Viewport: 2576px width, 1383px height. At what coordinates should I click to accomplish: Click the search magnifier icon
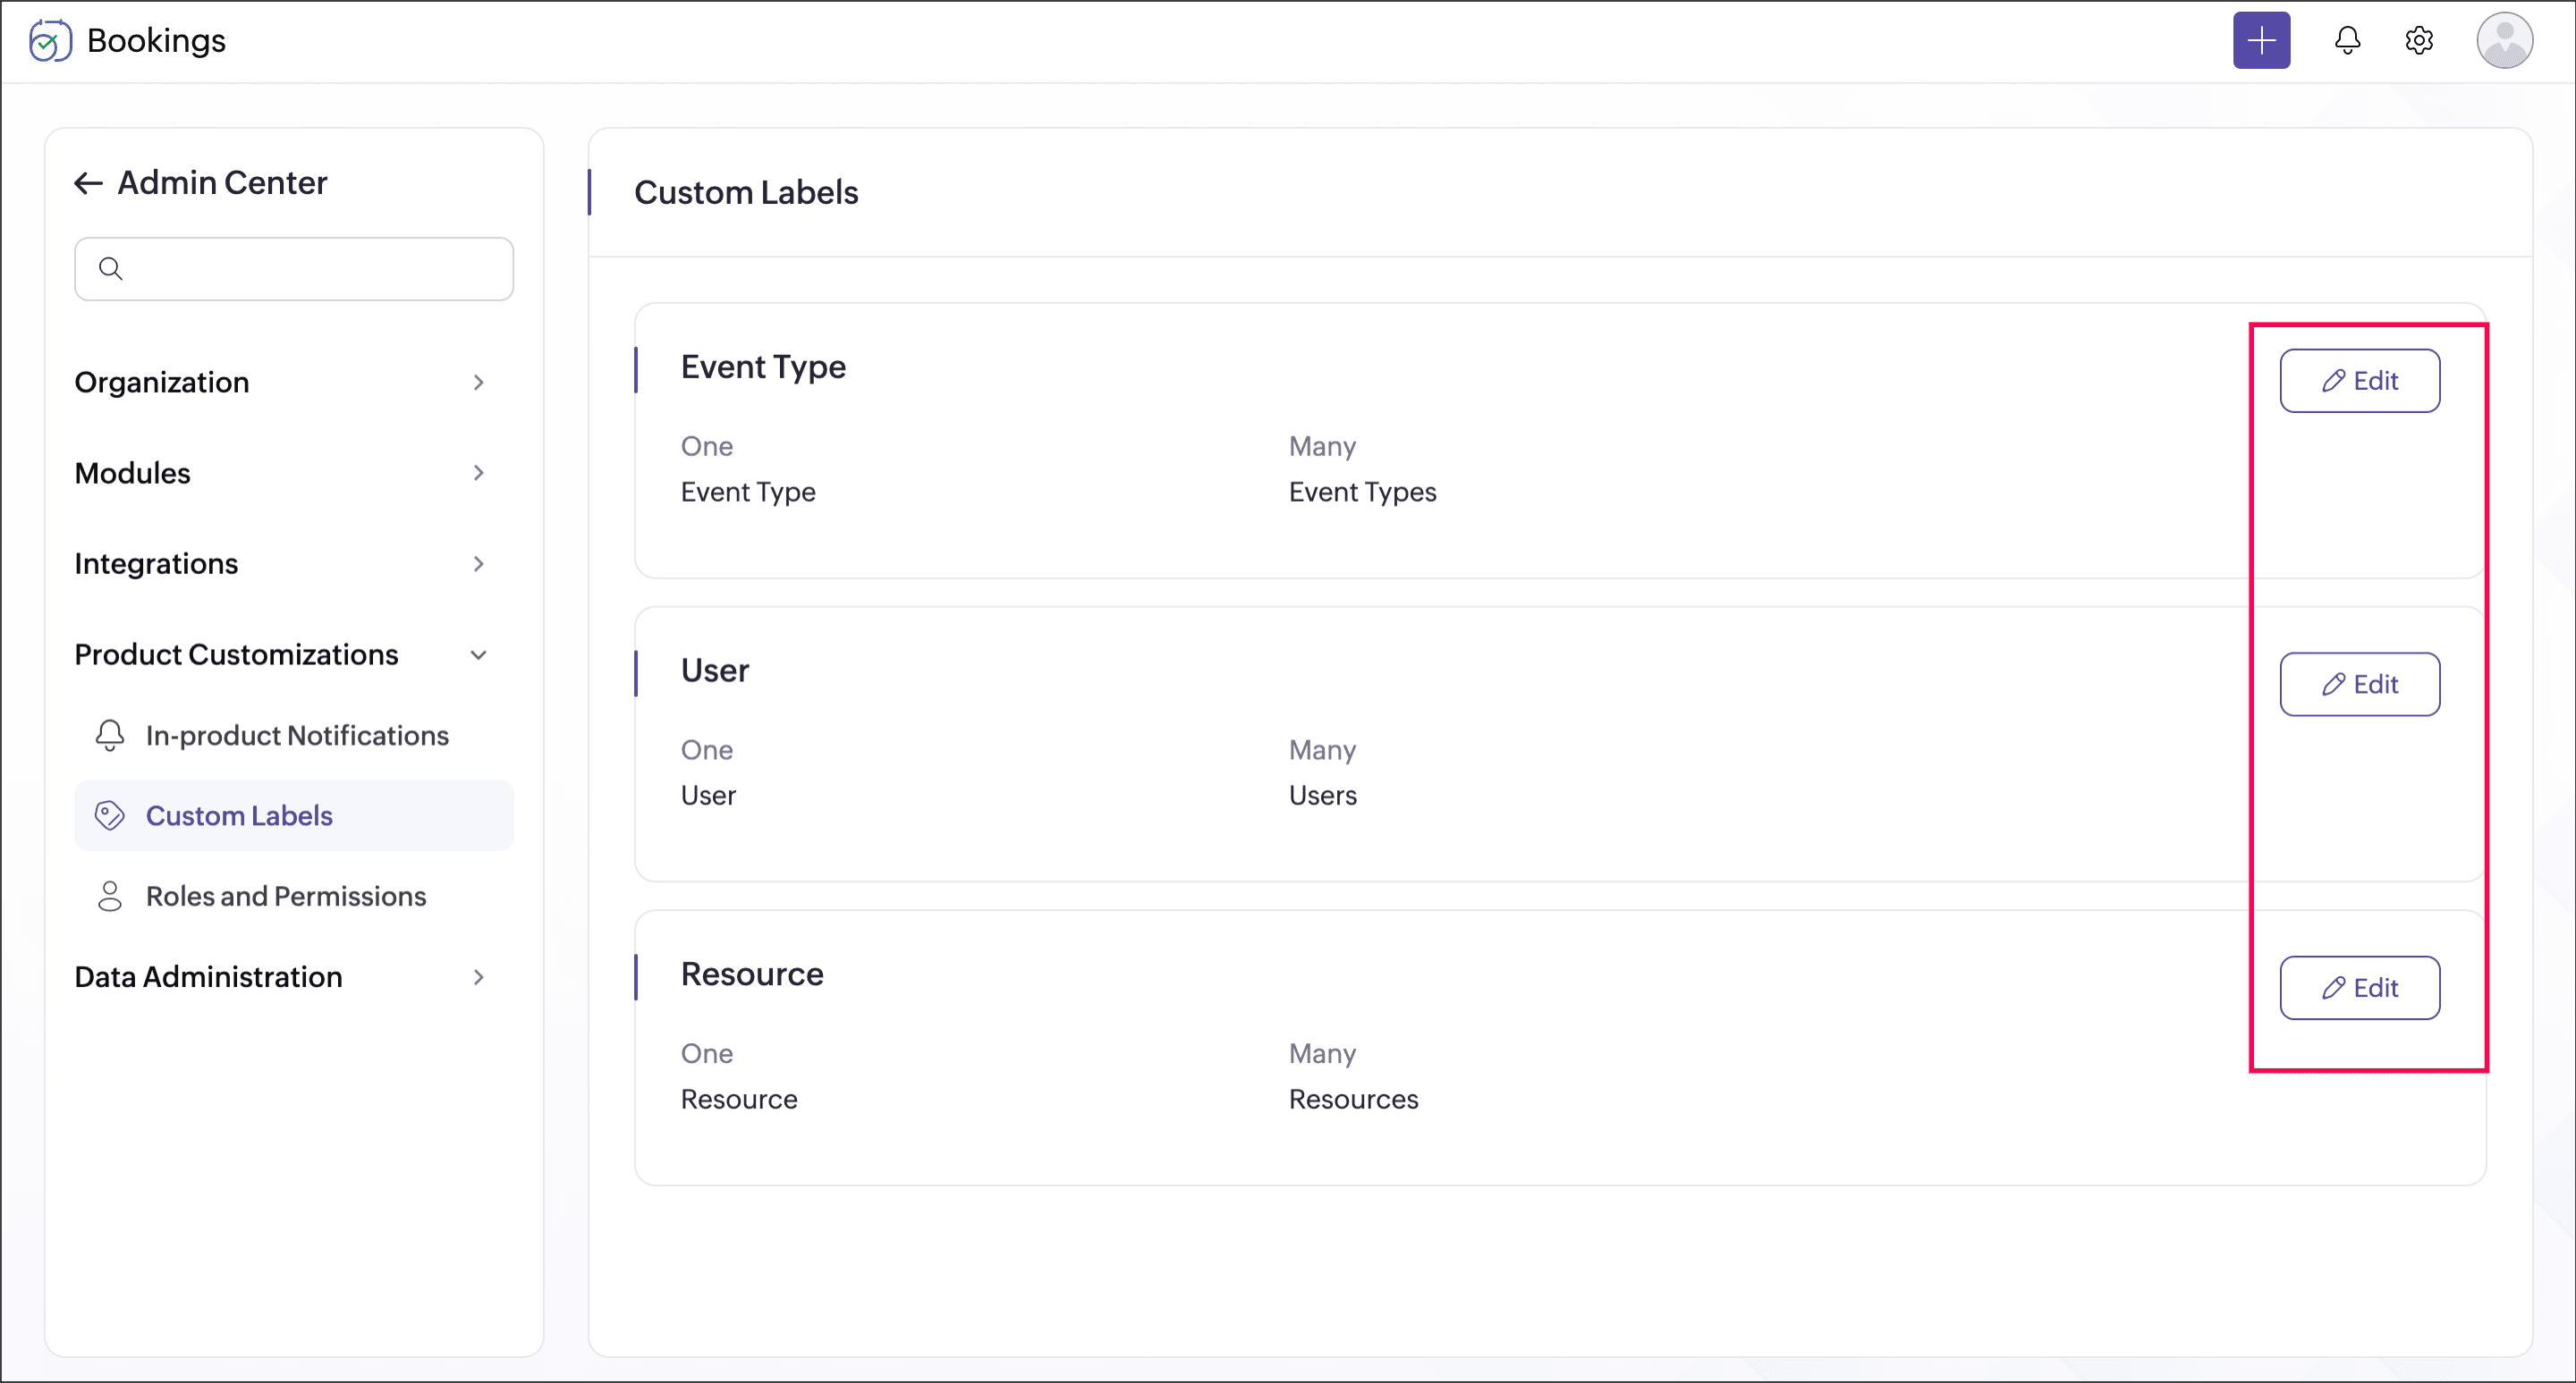111,269
